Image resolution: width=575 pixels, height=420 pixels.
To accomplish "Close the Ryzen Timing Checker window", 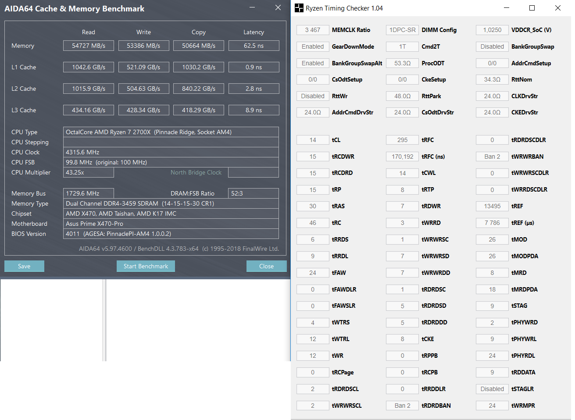I will [558, 8].
